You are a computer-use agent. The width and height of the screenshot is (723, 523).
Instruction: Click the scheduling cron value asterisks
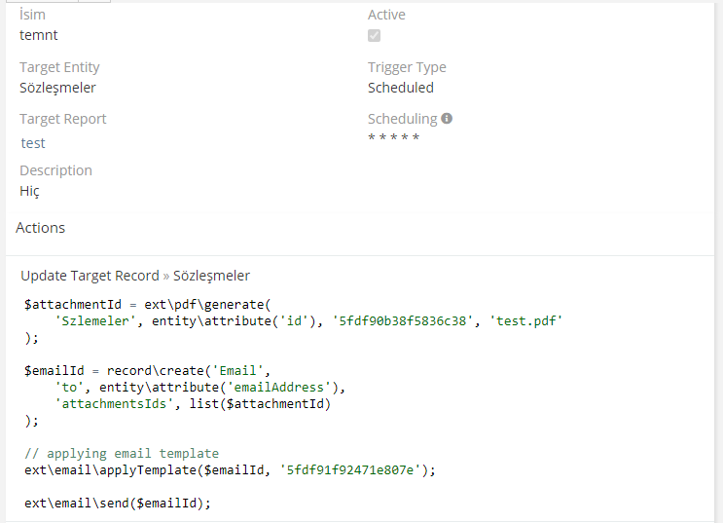[x=394, y=138]
